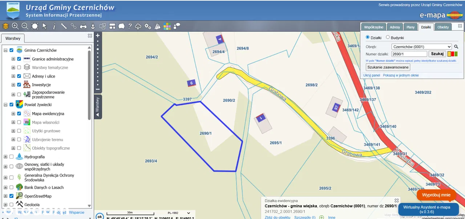Open the Obręb dropdown list

click(421, 47)
